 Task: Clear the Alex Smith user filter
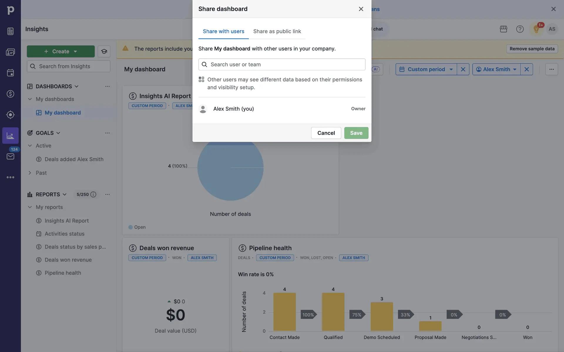pyautogui.click(x=527, y=69)
